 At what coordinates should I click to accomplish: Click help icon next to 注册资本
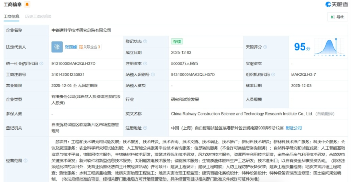coord(145,63)
